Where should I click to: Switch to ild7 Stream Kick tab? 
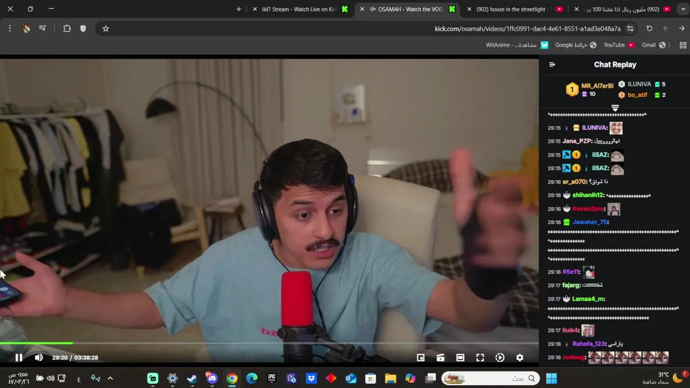pyautogui.click(x=302, y=9)
